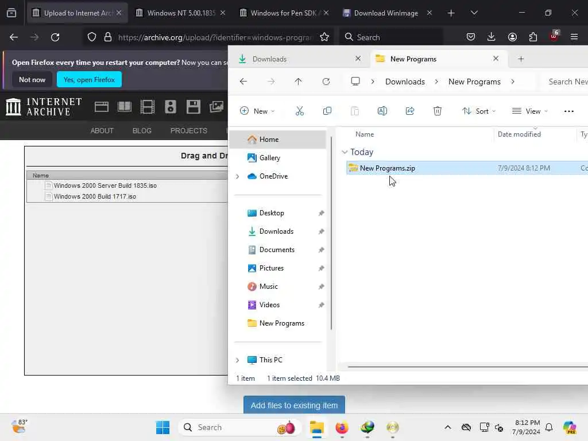Open Internet Archive Texts book icon
This screenshot has width=588, height=441.
[x=125, y=107]
